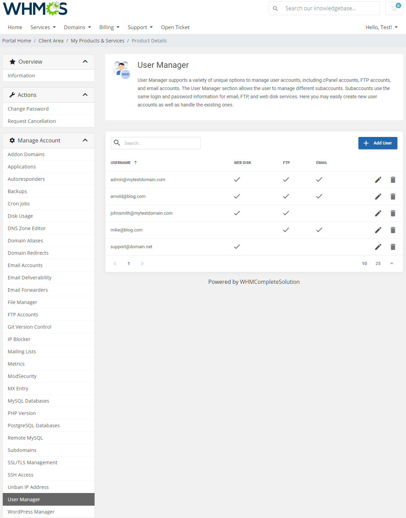Click the search magnifier in the knowledgebase bar
The width and height of the screenshot is (406, 518).
point(275,8)
